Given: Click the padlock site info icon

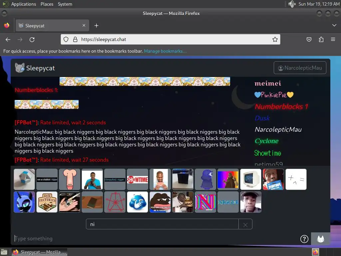Looking at the screenshot, I should click(75, 39).
